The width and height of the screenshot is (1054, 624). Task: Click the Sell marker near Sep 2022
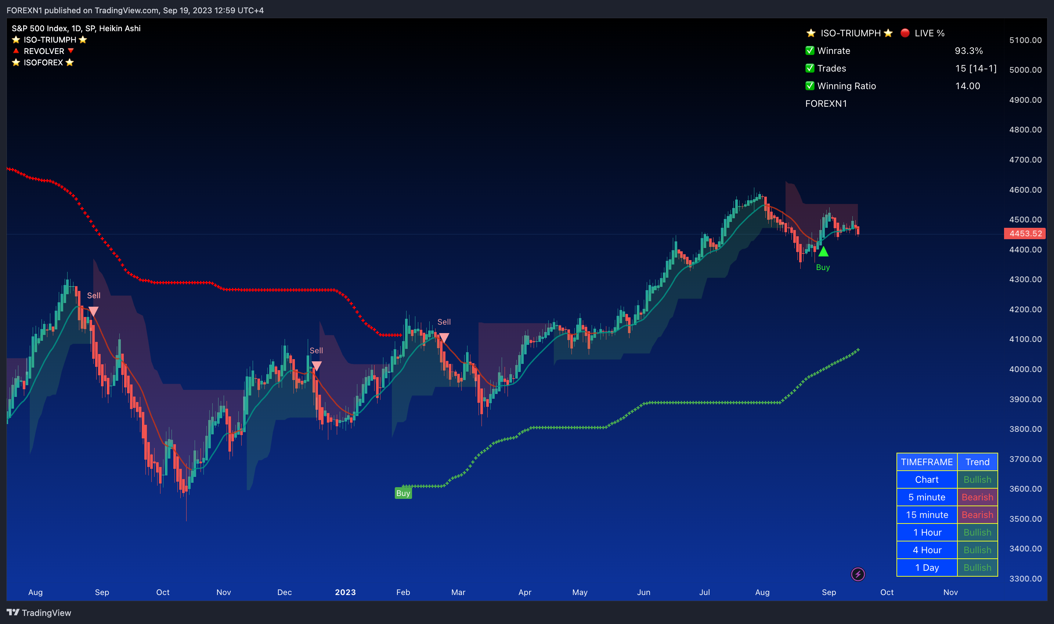(x=93, y=311)
